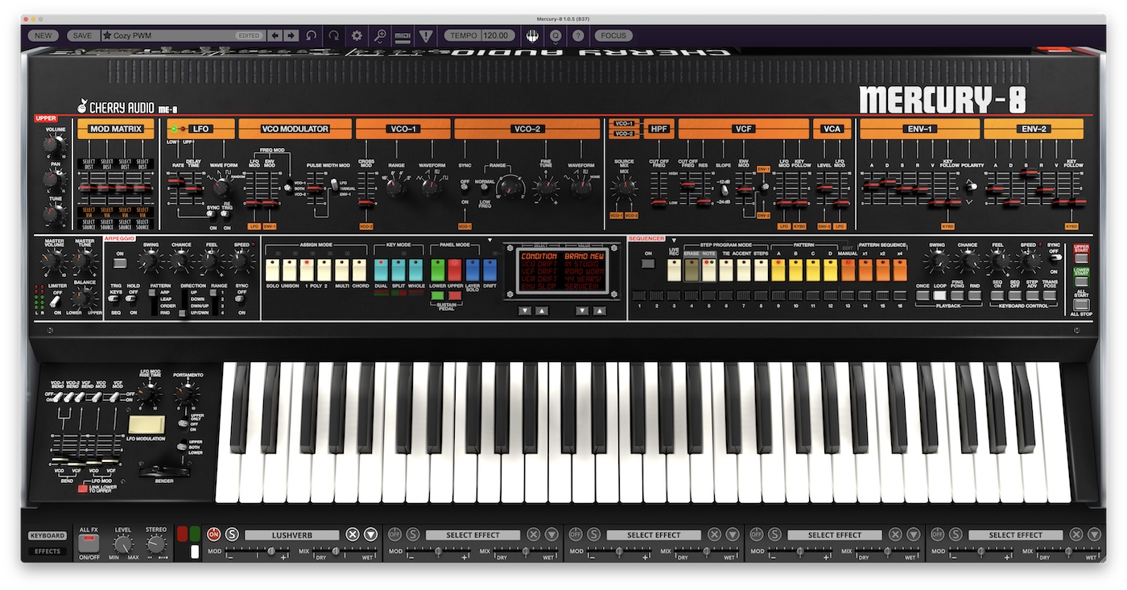The image size is (1127, 590).
Task: Open help with the question mark icon
Action: (578, 35)
